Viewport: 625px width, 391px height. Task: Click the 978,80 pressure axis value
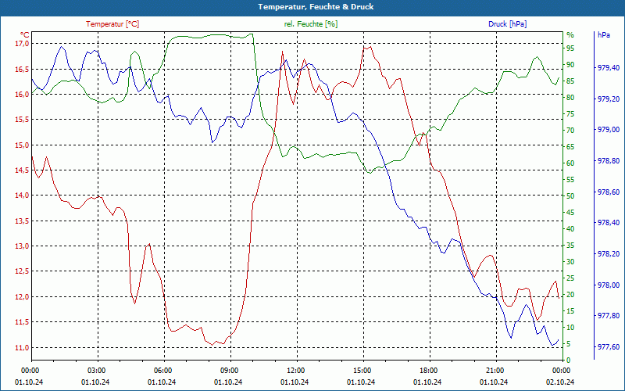609,161
